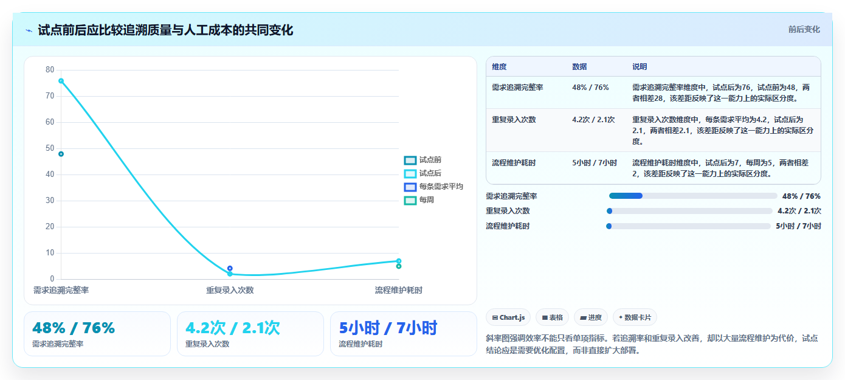Screen dimensions: 845x380
Task: Click the 重复录入次数 progress bar
Action: pyautogui.click(x=689, y=211)
